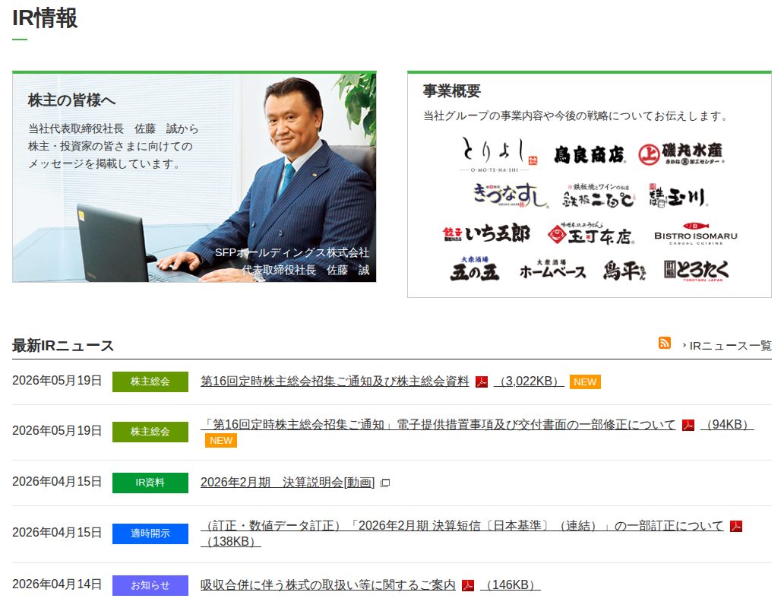
Task: Click the (146KB) file size link
Action: (x=510, y=585)
